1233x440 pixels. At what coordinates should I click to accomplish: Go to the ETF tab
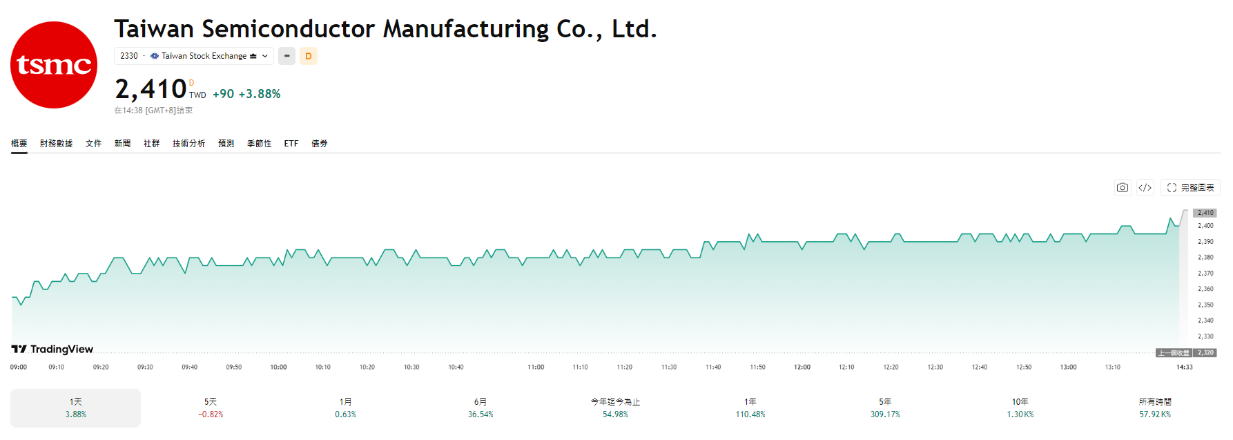click(x=291, y=144)
